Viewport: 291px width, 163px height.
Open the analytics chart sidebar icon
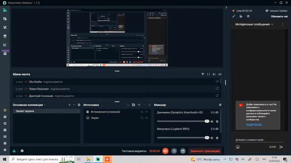coord(5,44)
